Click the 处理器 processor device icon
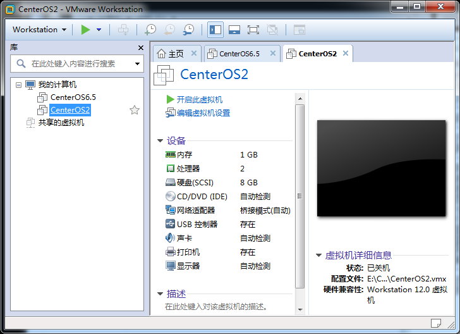Image resolution: width=460 pixels, height=334 pixels. pos(171,168)
